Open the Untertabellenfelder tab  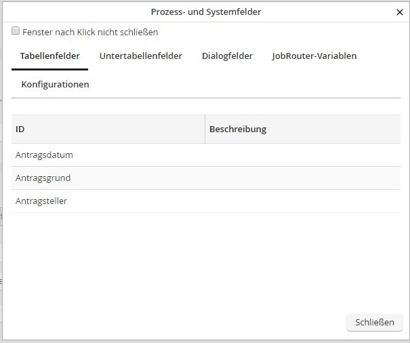click(x=140, y=56)
